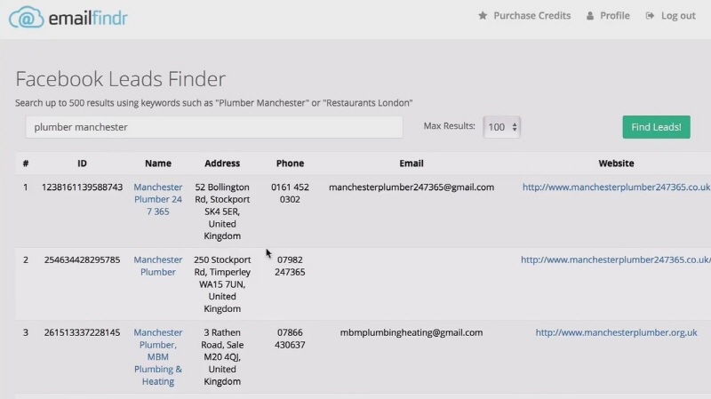Visit the manchesterplumber.org.uk website link
Screen dimensions: 711x399
click(x=616, y=332)
